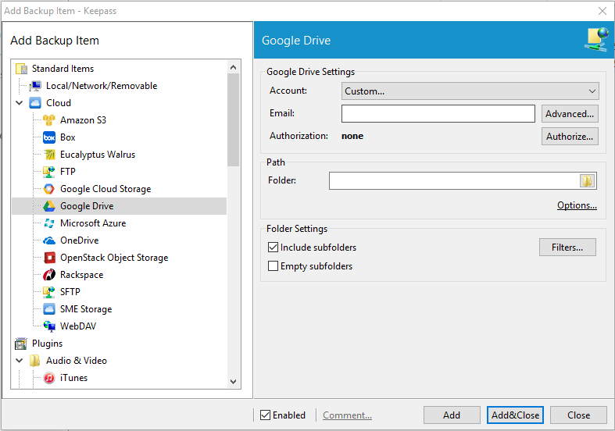Toggle the Include subfolders checkbox
This screenshot has width=615, height=431.
(x=273, y=248)
